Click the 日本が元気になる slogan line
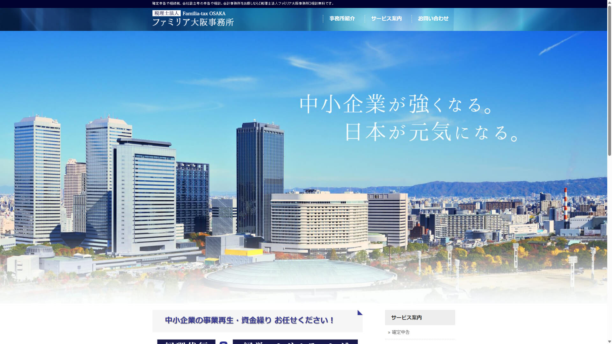612x344 pixels. pos(432,132)
